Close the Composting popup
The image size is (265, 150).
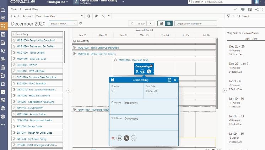point(175,80)
